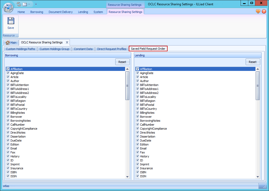Uncheck ISSN in the Lending list
Viewport: 269px width, 191px height.
[x=137, y=176]
